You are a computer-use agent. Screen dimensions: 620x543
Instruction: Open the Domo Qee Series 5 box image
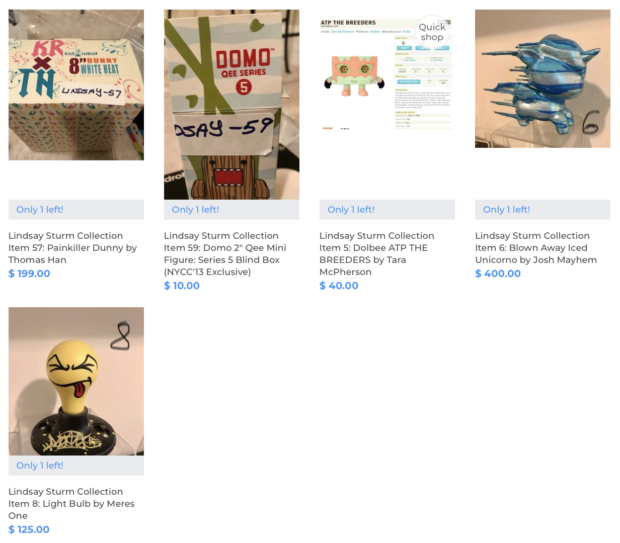tap(231, 105)
